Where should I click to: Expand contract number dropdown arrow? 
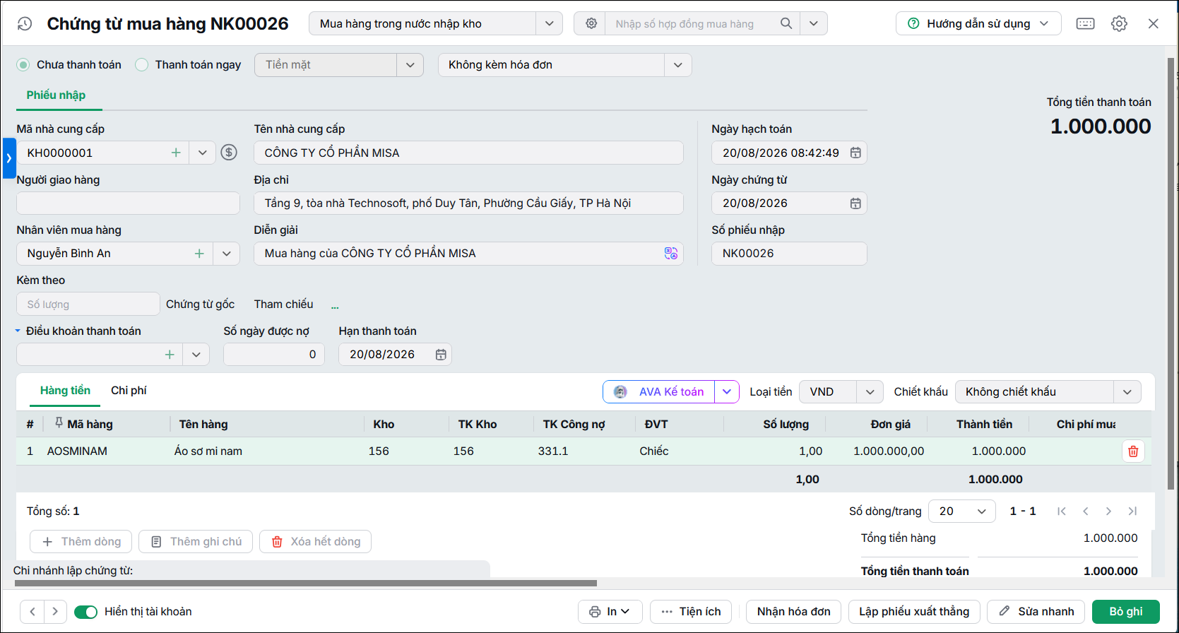814,23
